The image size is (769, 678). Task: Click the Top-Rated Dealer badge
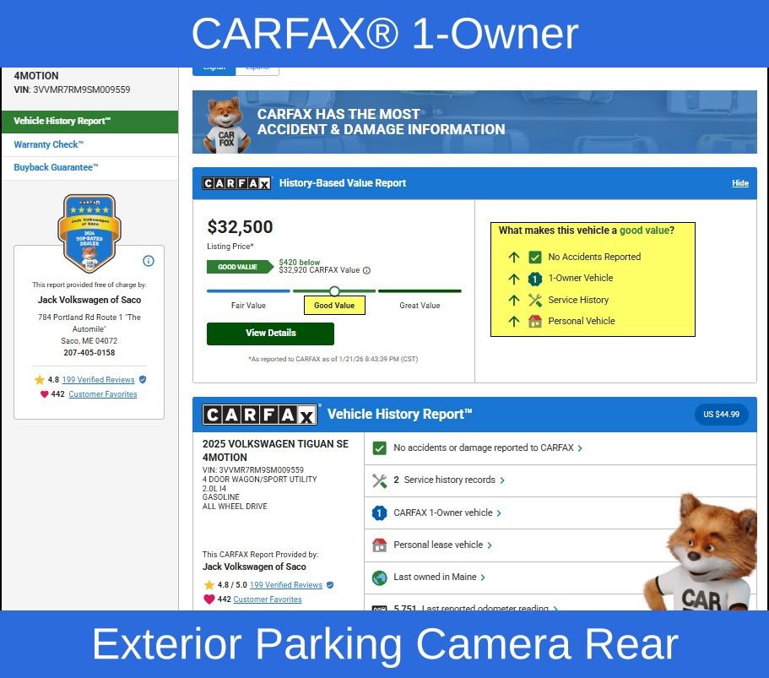(x=89, y=233)
